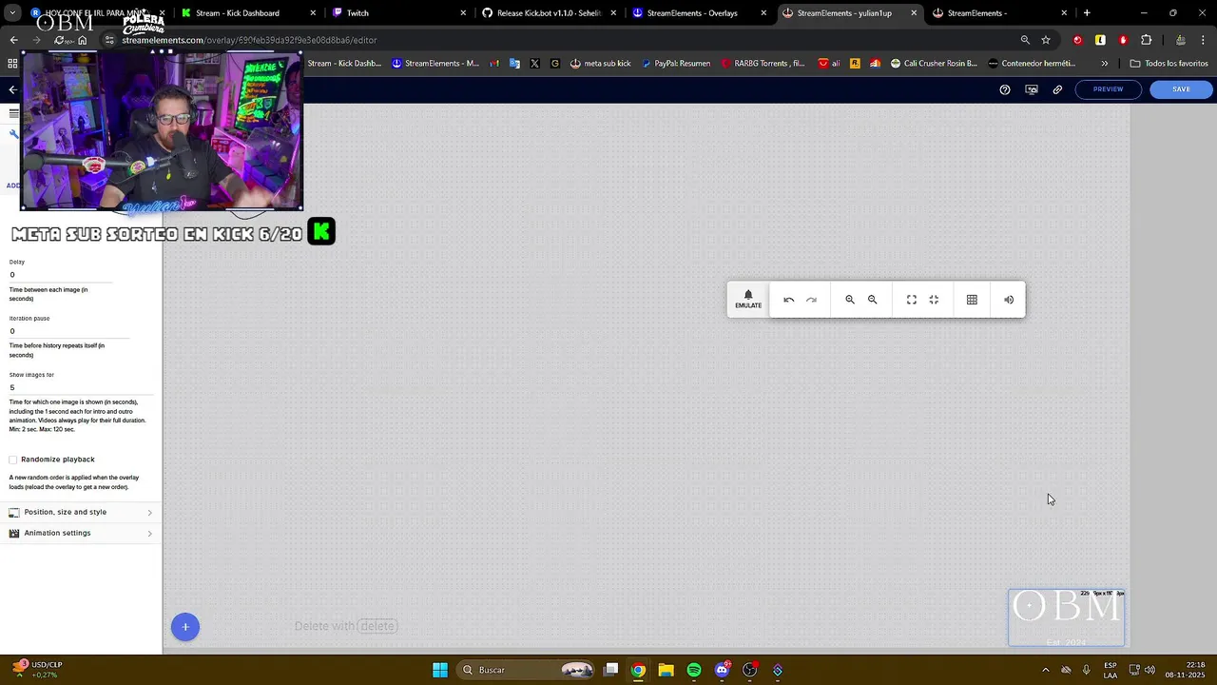The height and width of the screenshot is (685, 1217).
Task: Toggle the overlay sound with the speaker icon
Action: click(1009, 300)
